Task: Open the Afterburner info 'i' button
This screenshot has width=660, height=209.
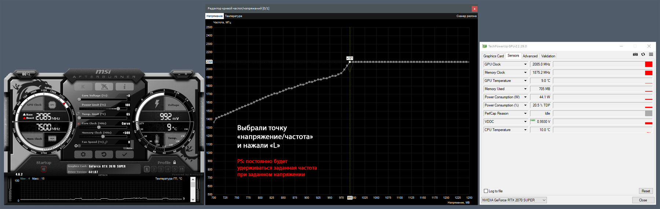Action: pyautogui.click(x=125, y=87)
